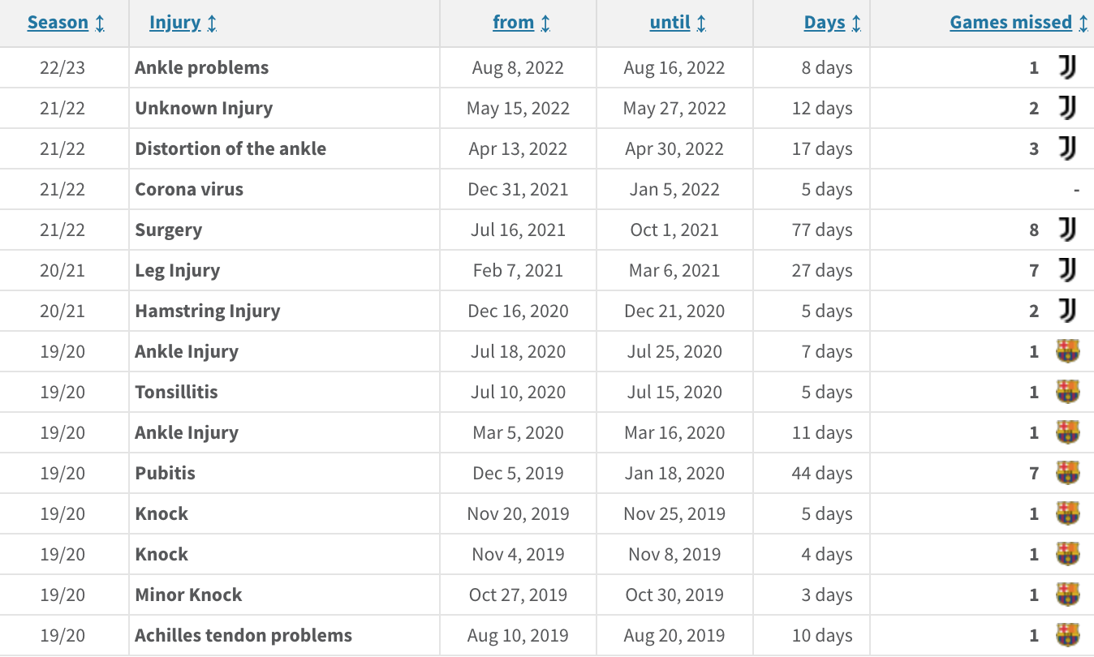This screenshot has width=1094, height=657.
Task: Select the Corona virus injury row
Action: coord(547,189)
